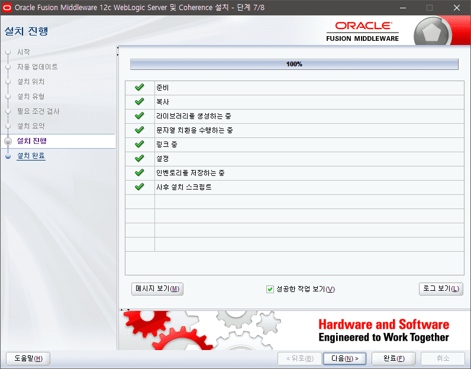Close the installer window
The height and width of the screenshot is (369, 471).
(457, 8)
